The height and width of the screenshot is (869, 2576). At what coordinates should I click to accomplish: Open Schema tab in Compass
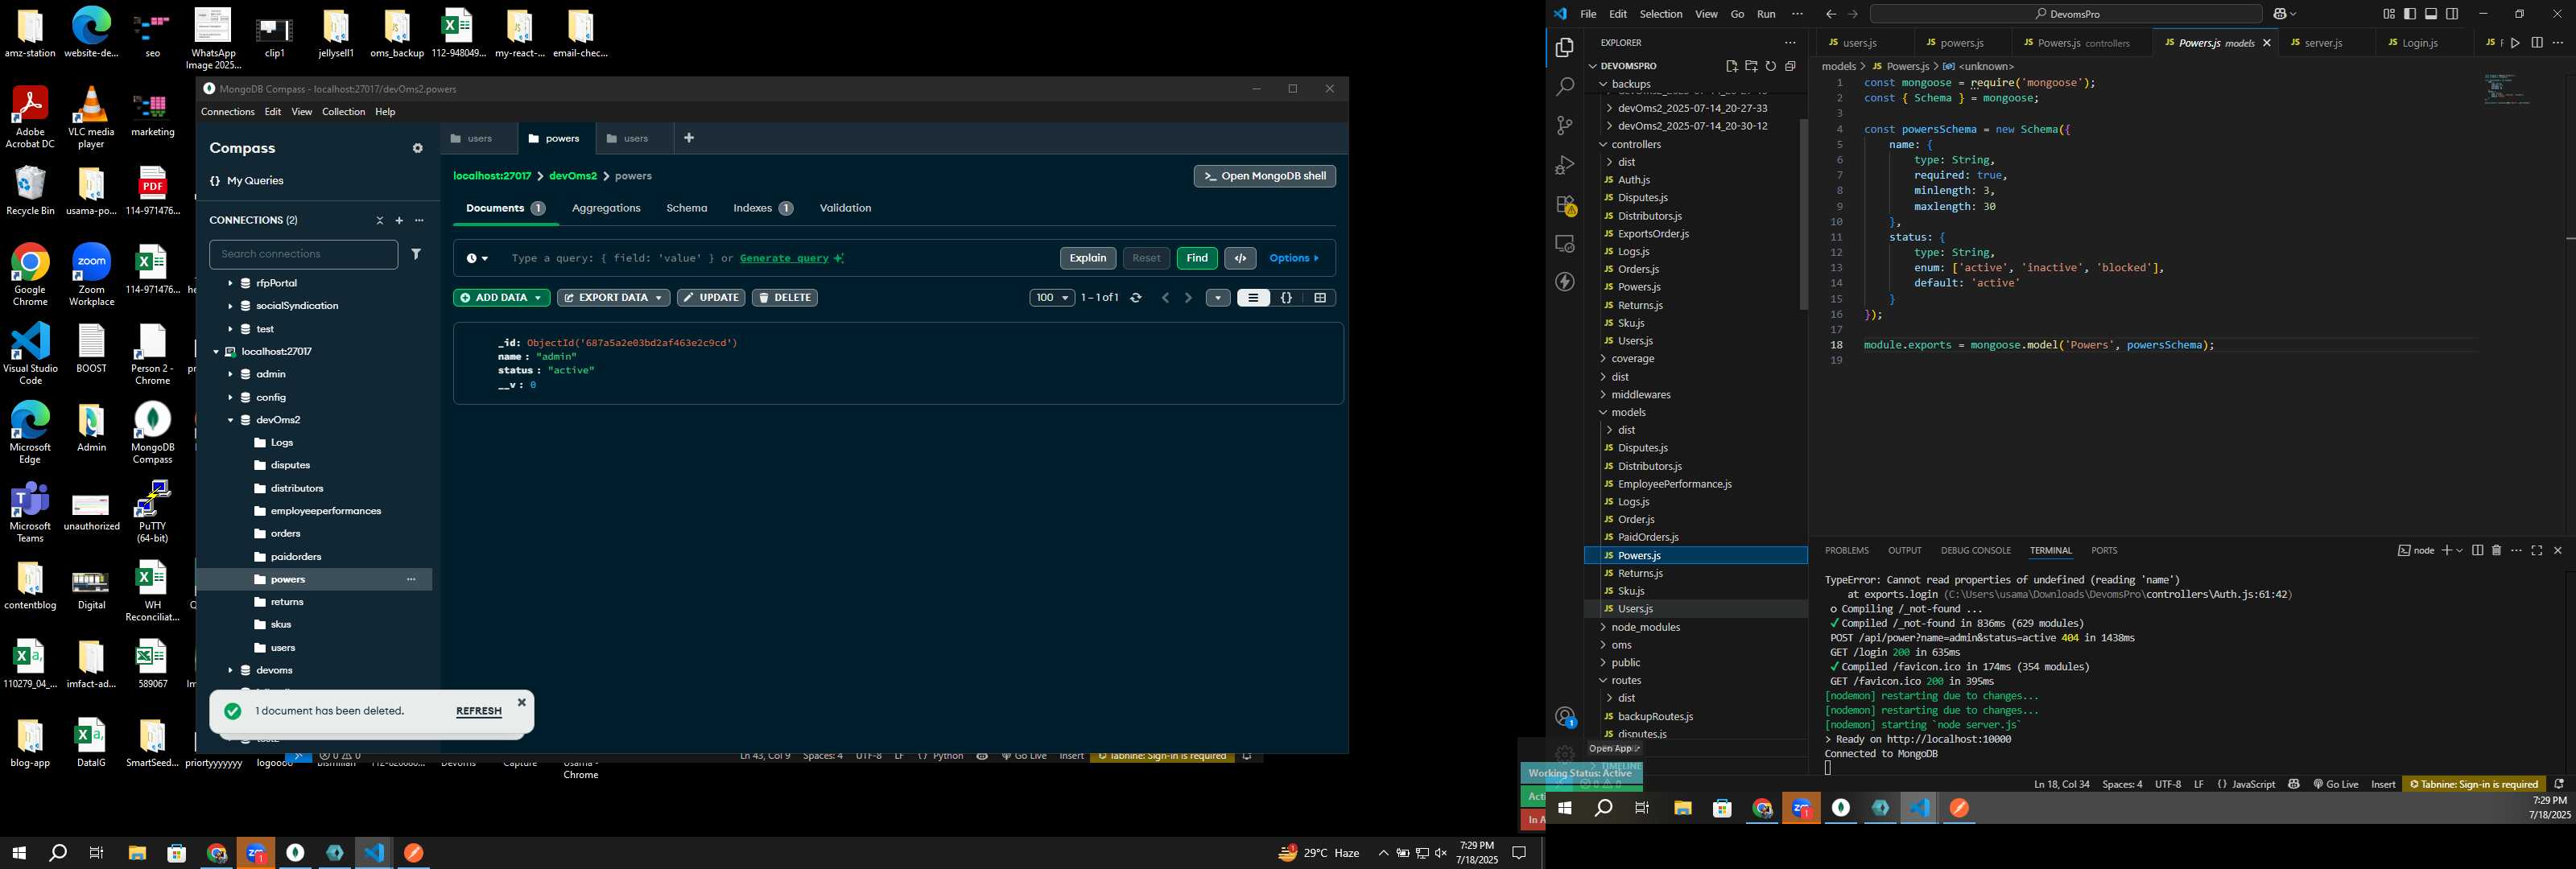[x=686, y=208]
